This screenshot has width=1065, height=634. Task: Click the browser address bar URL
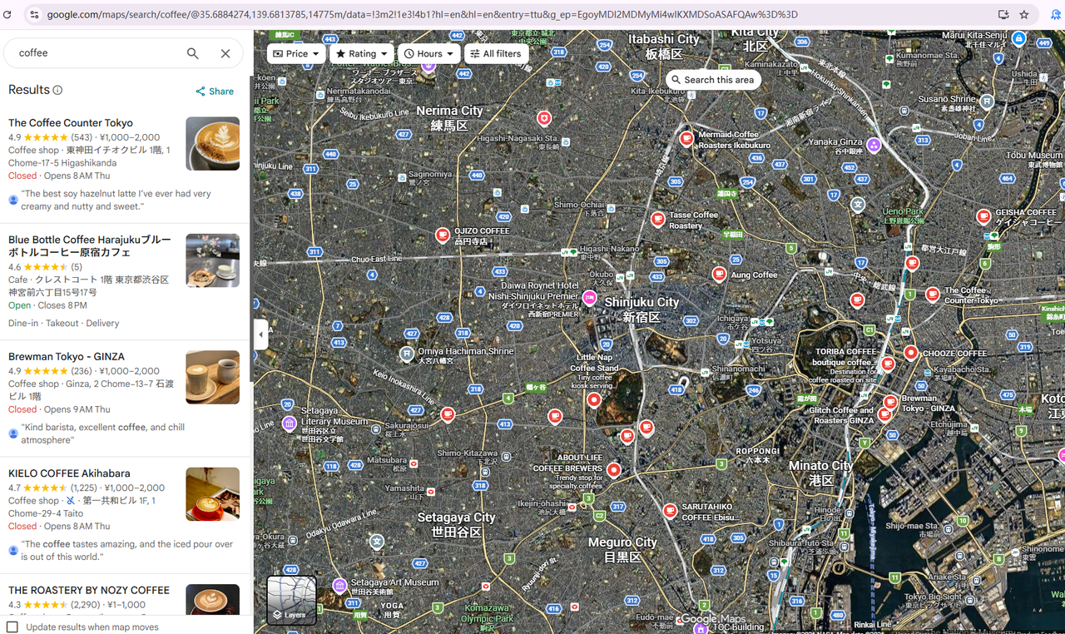(422, 14)
